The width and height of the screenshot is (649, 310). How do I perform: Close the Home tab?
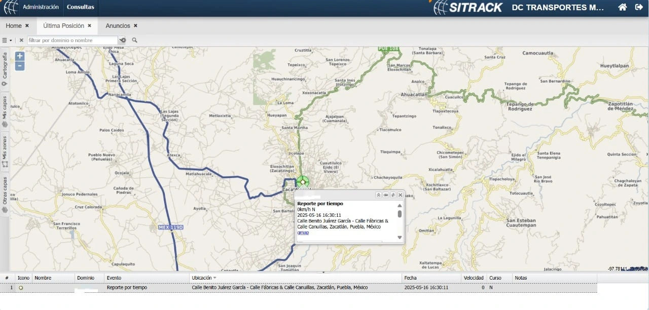(27, 25)
